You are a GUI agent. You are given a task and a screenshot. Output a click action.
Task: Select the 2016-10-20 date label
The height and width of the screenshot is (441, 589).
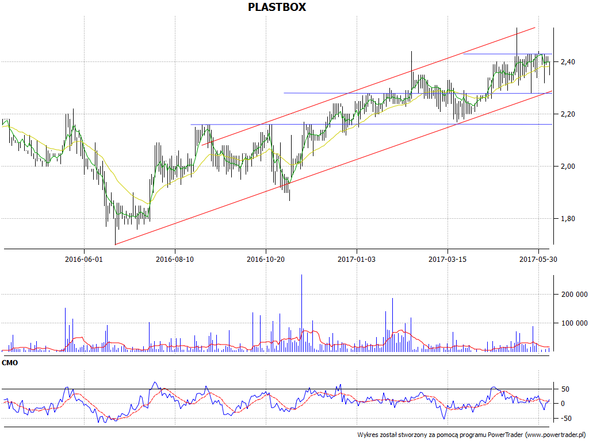click(x=266, y=259)
